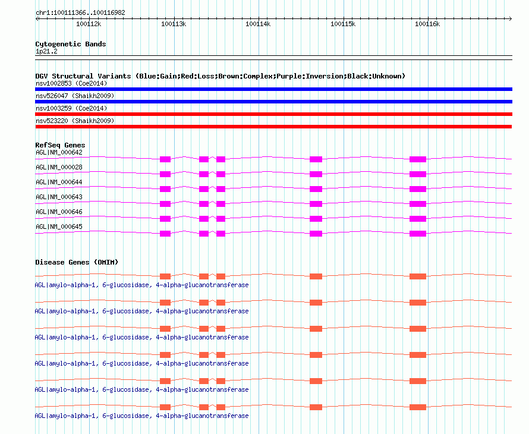The width and height of the screenshot is (529, 434).
Task: Click the 1p21.2 cytogenetic band
Action: (46, 52)
